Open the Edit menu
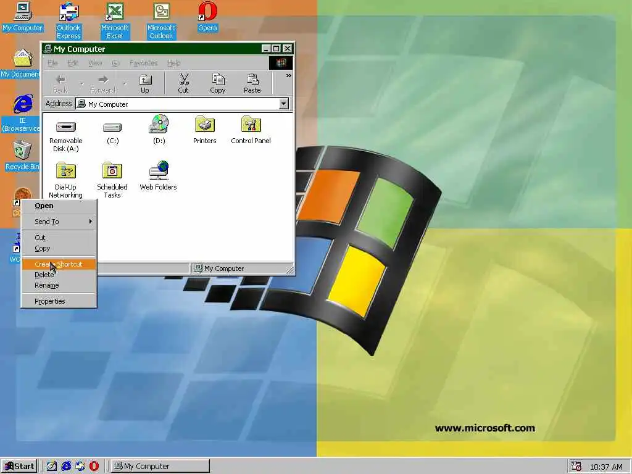 point(73,63)
